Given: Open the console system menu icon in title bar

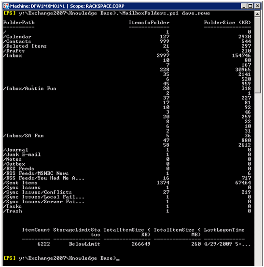Looking at the screenshot, I should pyautogui.click(x=6, y=6).
